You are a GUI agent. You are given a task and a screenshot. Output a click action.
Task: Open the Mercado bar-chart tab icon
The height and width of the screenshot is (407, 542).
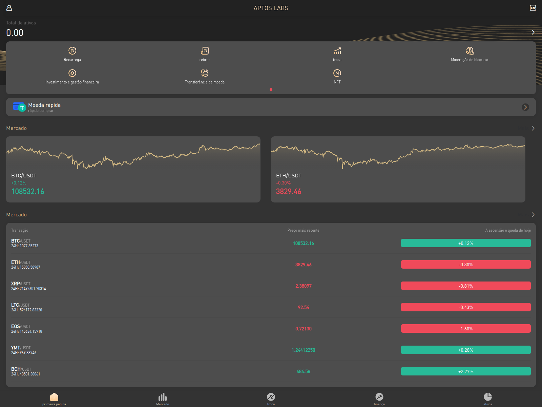(163, 397)
